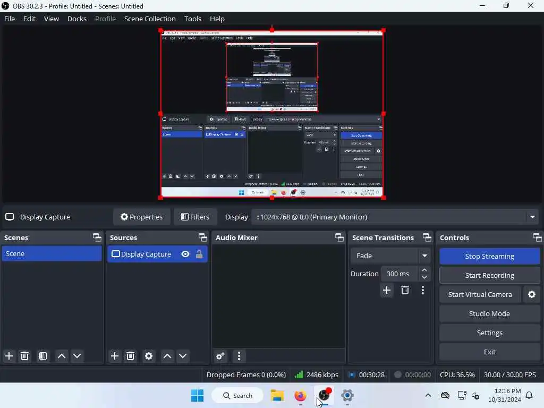The image size is (544, 408).
Task: Delete transition with trash icon
Action: coord(405,290)
